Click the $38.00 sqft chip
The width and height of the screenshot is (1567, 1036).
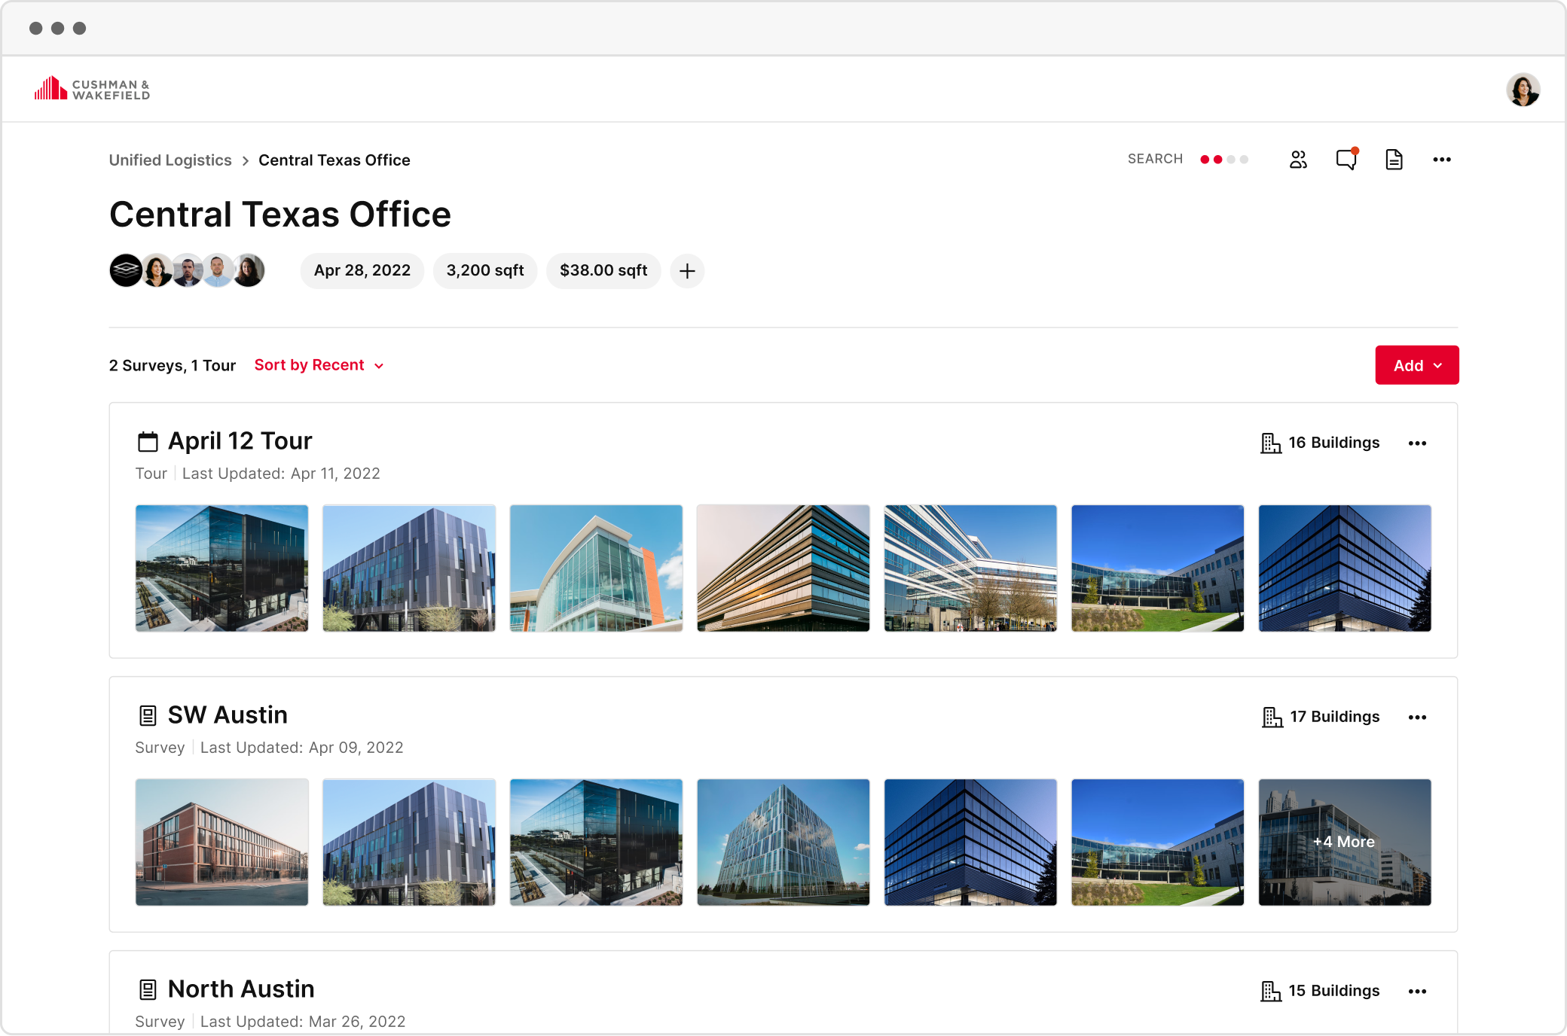pos(603,271)
